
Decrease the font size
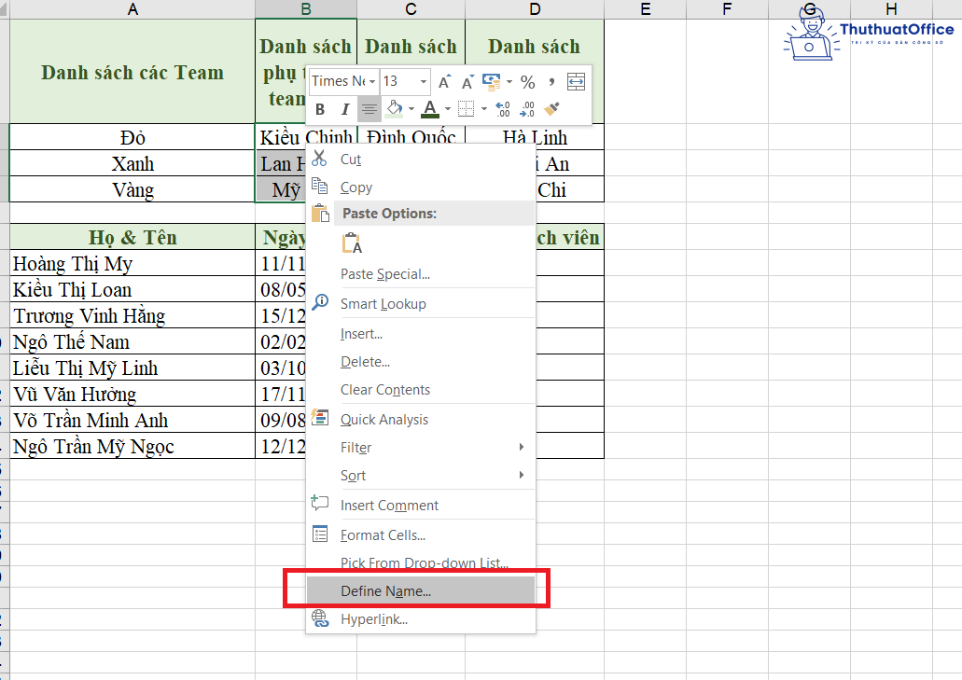pos(467,82)
